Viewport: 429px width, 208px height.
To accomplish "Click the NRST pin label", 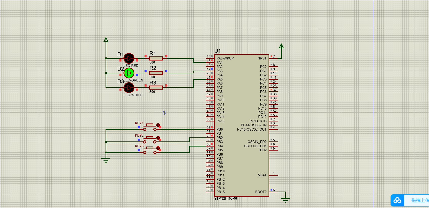I will (262, 58).
